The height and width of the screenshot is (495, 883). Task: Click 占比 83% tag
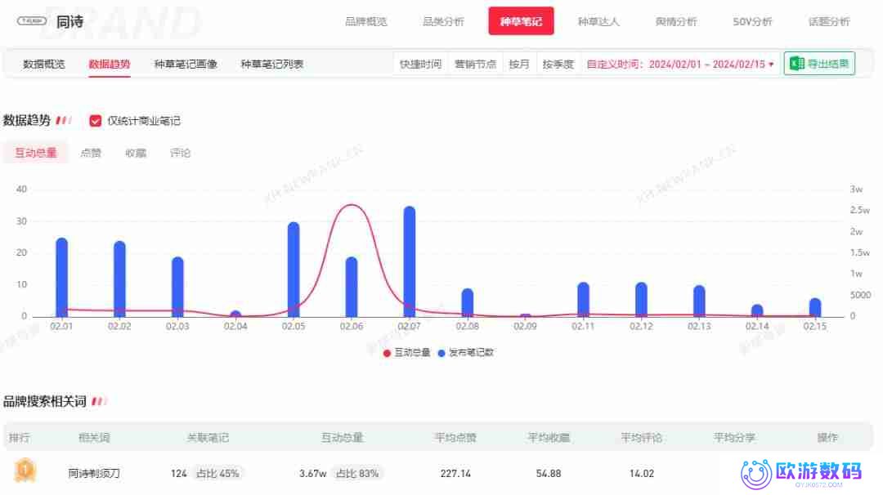coord(357,474)
